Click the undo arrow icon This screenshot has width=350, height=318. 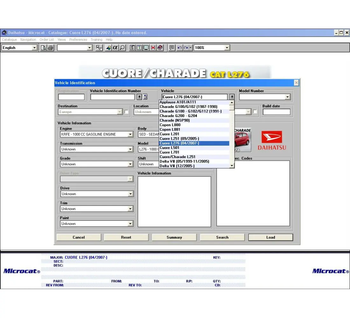tap(179, 48)
